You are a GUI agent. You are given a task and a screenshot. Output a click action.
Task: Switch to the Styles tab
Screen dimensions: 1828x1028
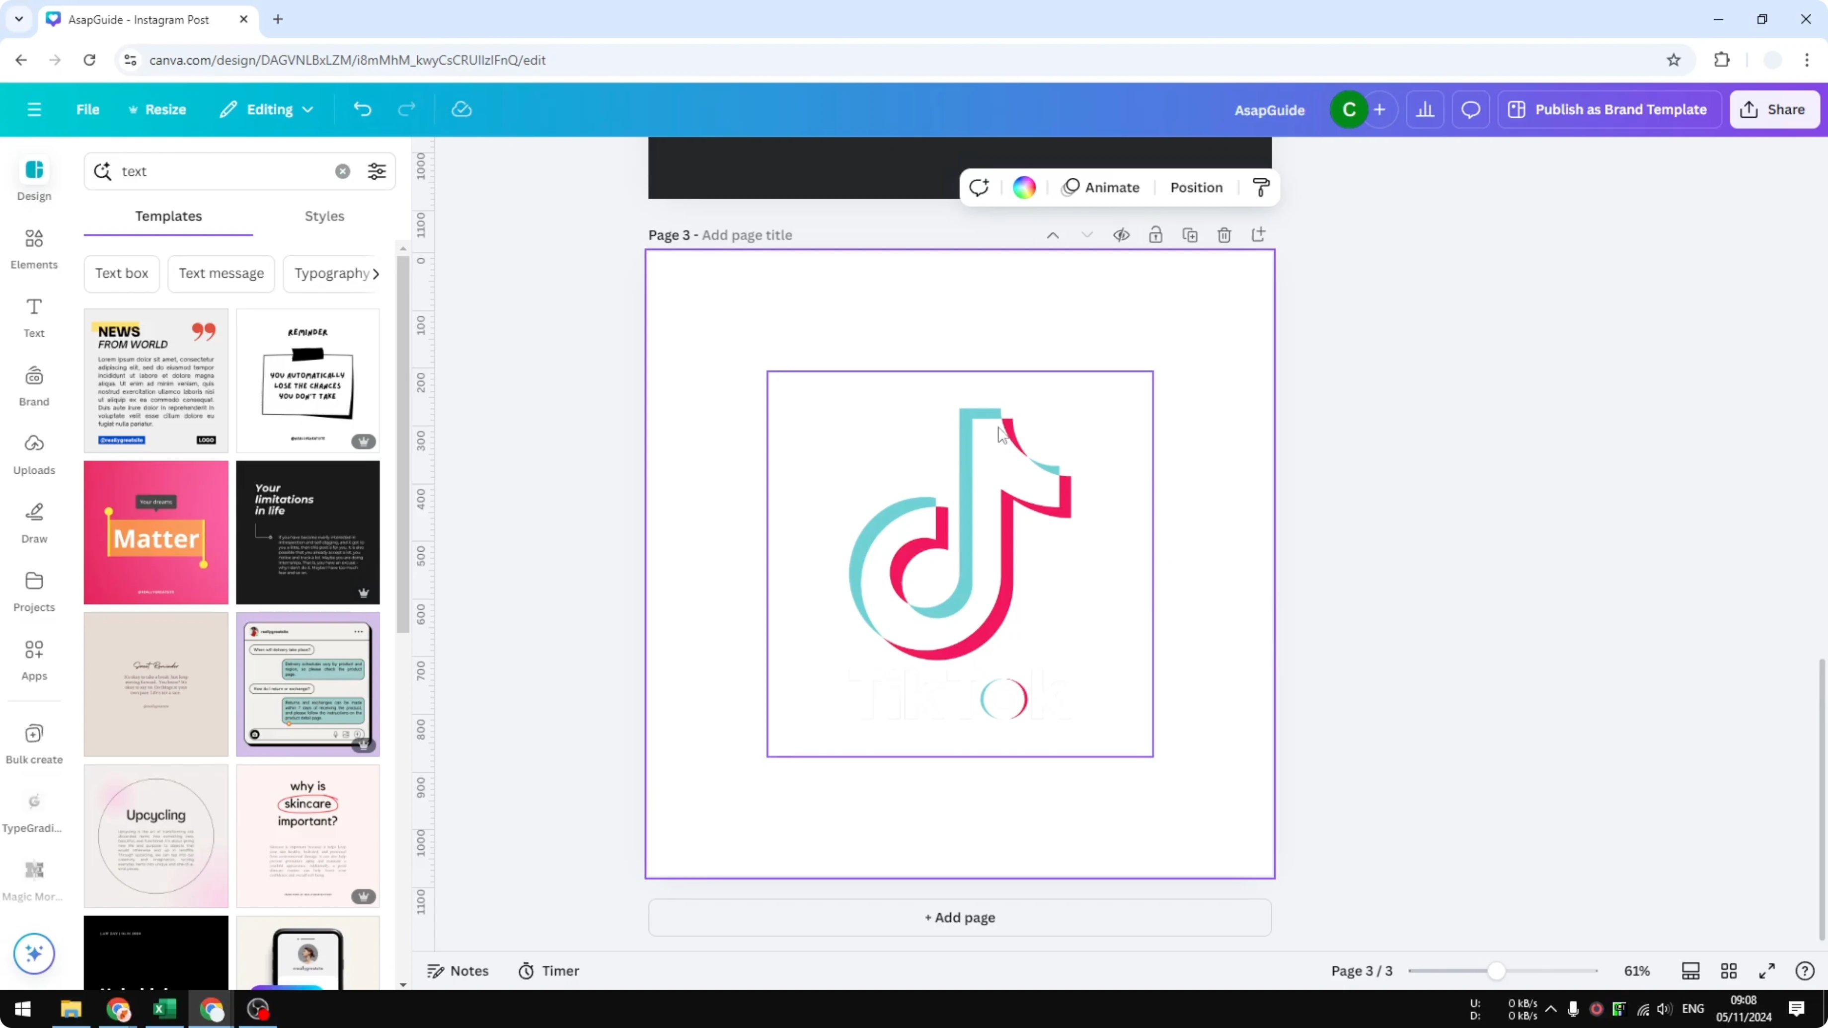point(324,217)
